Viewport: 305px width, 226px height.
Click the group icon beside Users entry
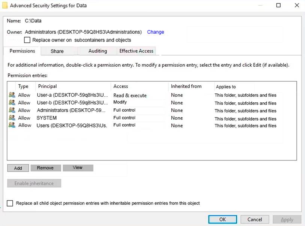coord(12,125)
